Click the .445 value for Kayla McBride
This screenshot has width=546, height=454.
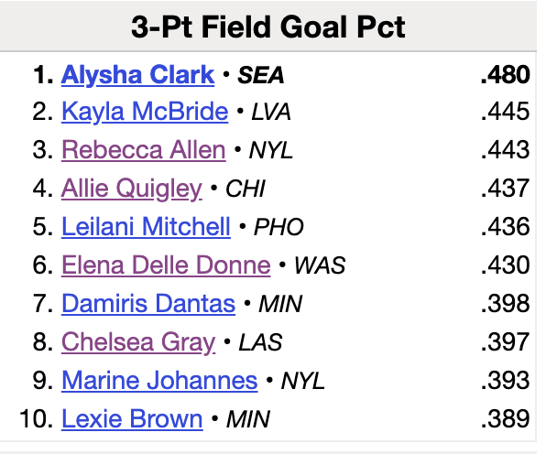(506, 112)
